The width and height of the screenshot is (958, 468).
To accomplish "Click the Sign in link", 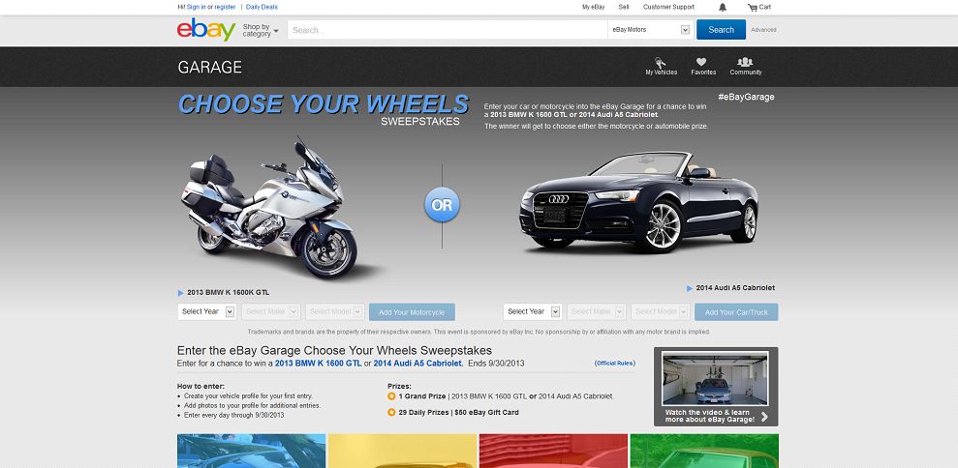I will tap(196, 8).
